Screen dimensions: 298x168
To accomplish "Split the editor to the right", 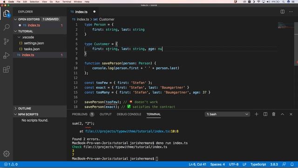I will tap(283, 12).
